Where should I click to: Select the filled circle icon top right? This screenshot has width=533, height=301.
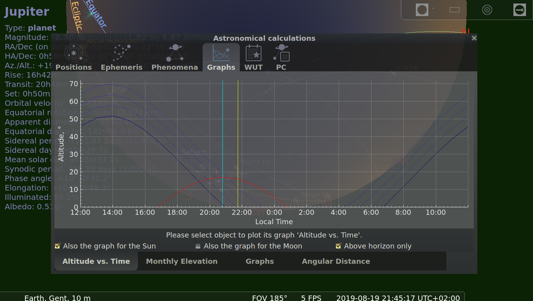[x=422, y=9]
